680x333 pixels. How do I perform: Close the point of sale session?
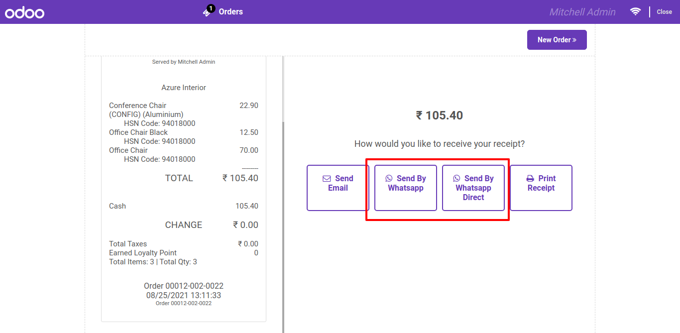point(664,12)
